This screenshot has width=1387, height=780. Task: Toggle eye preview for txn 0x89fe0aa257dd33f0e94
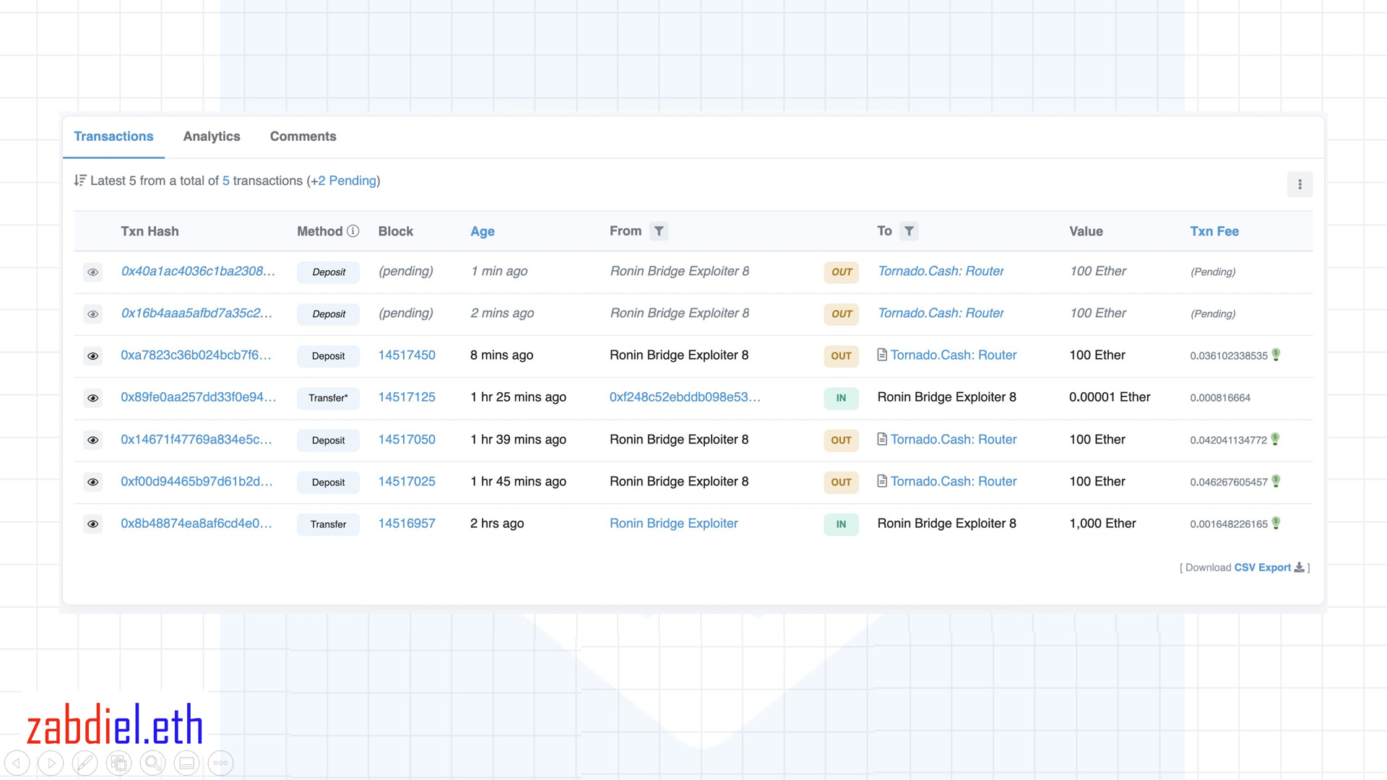tap(92, 398)
